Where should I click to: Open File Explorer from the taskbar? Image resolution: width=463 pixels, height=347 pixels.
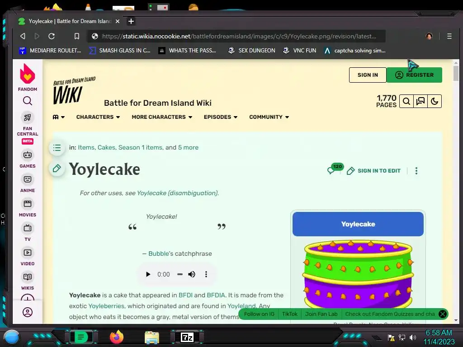[152, 338]
